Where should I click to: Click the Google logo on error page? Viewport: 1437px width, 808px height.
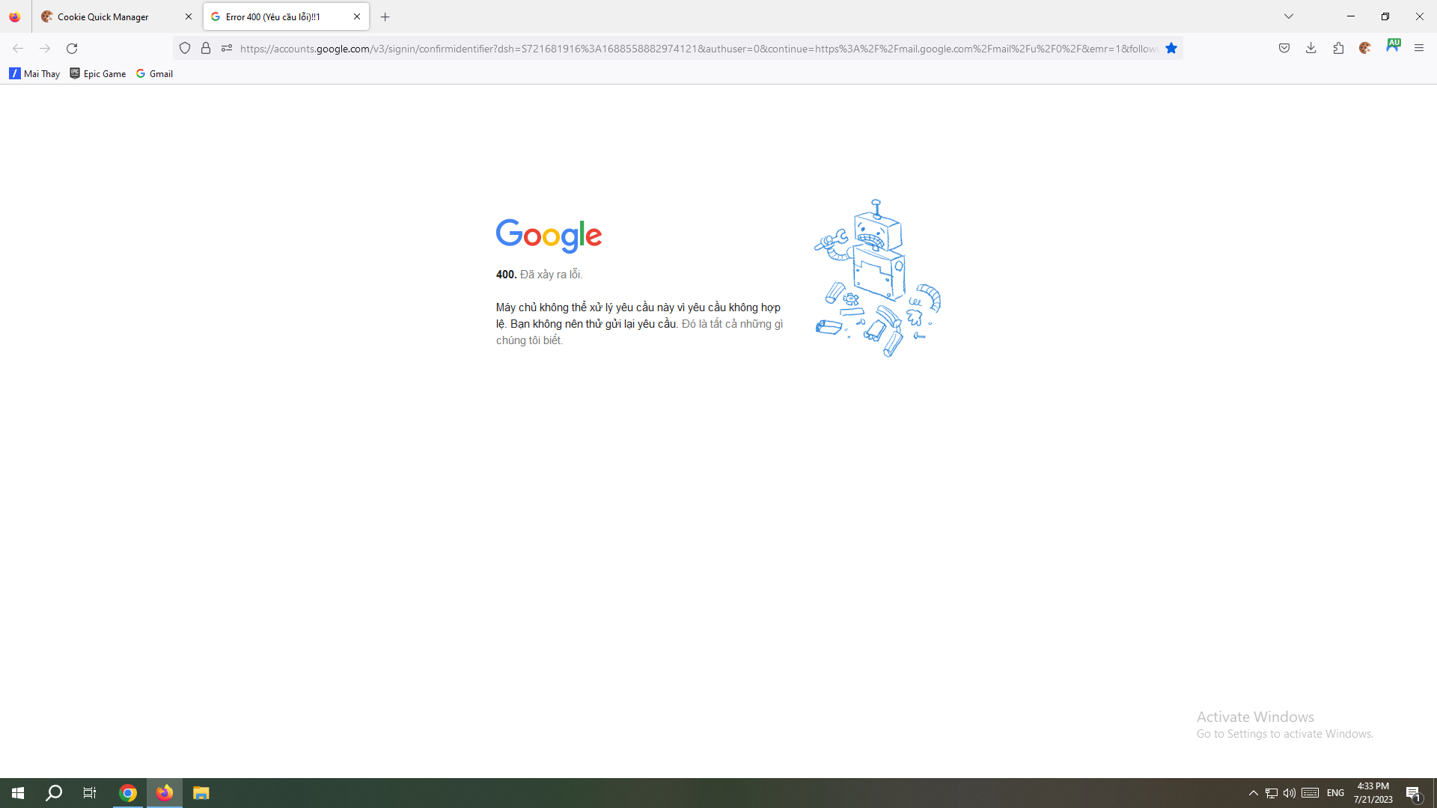549,236
